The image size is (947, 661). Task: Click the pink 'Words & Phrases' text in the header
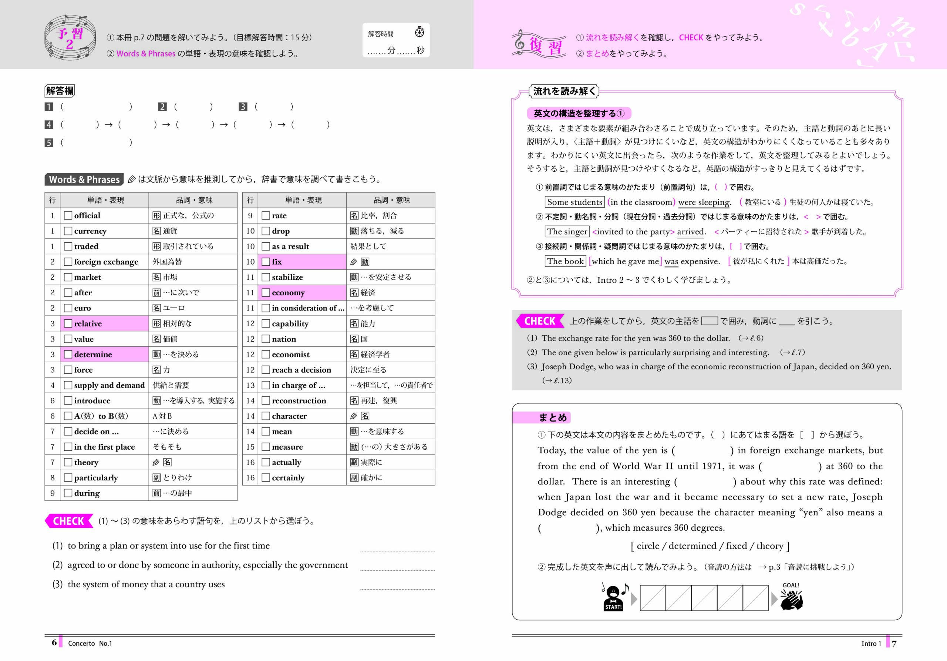click(x=146, y=54)
